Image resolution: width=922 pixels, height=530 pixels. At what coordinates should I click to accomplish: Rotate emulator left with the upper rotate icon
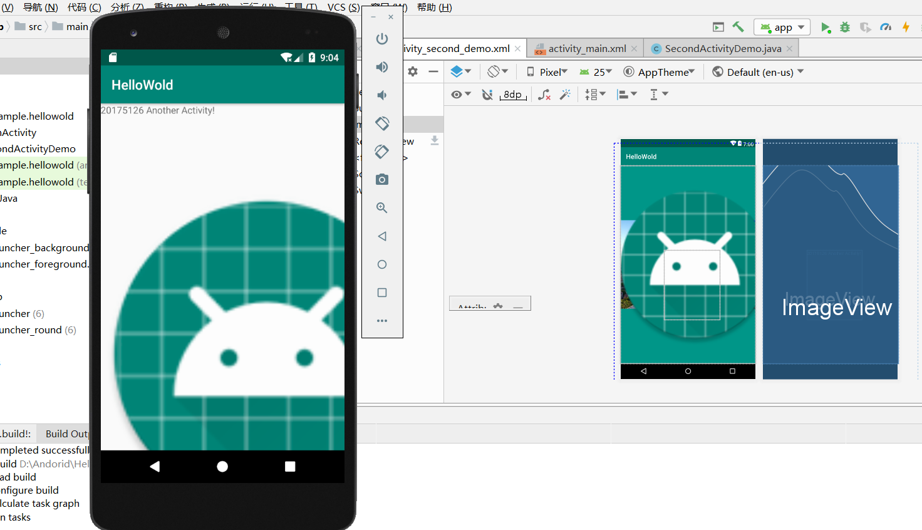tap(382, 123)
